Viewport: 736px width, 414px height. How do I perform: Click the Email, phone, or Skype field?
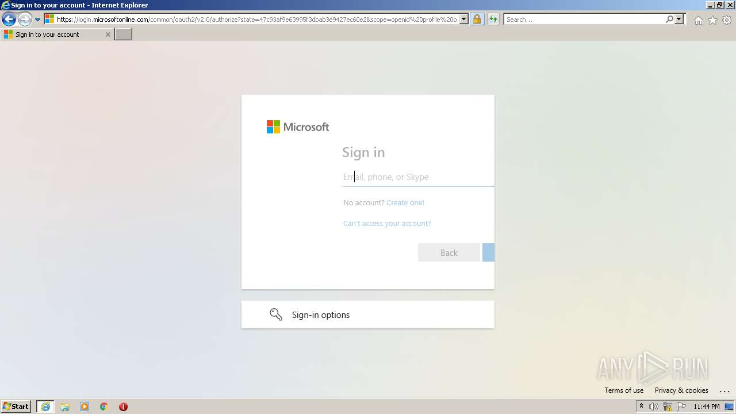[x=419, y=177]
